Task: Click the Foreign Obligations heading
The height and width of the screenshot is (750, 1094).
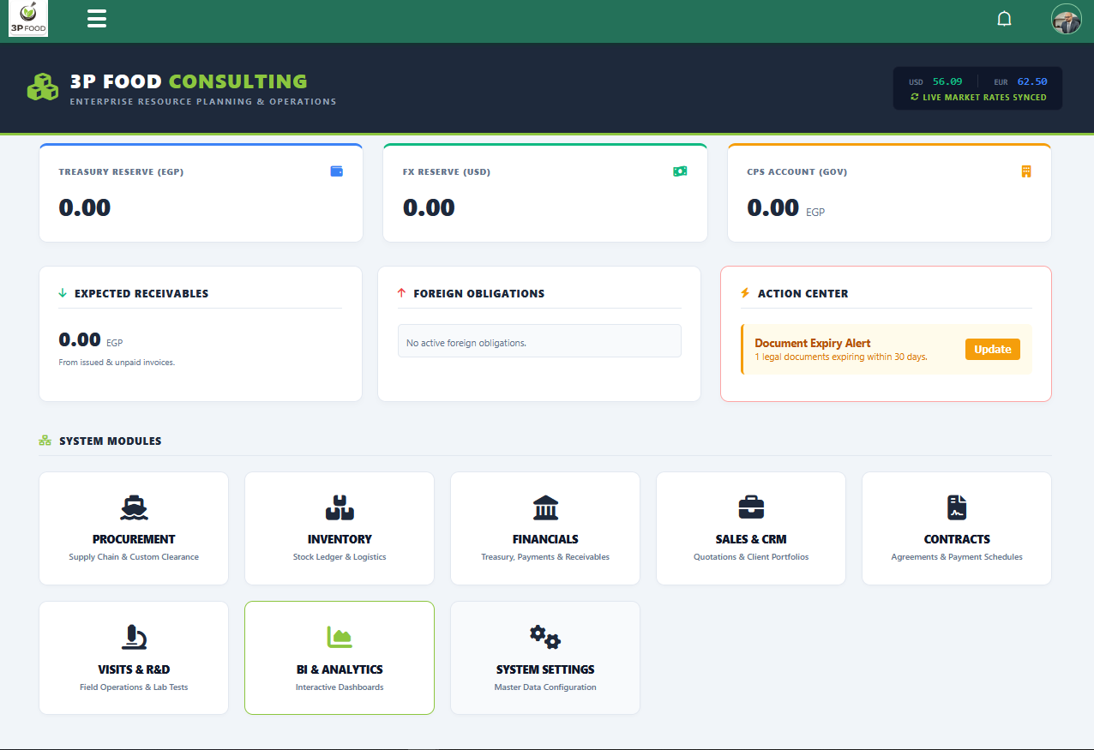Action: pos(479,293)
